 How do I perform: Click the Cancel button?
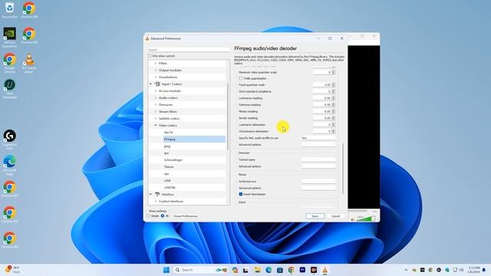[x=336, y=216]
